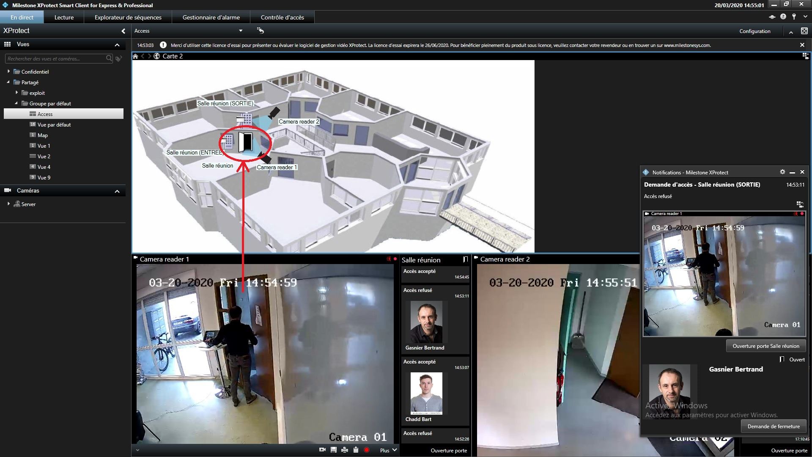Click Camera reader 1 preview in Notifications

coord(724,274)
